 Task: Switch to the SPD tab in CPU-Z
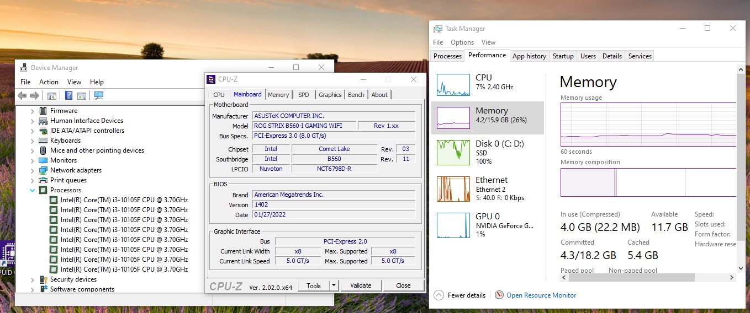(303, 95)
